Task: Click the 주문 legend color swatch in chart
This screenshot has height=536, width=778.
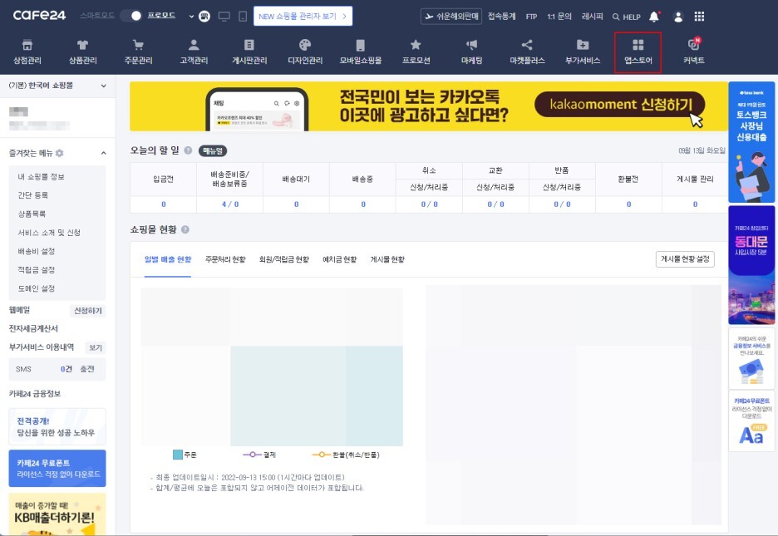Action: coord(178,455)
